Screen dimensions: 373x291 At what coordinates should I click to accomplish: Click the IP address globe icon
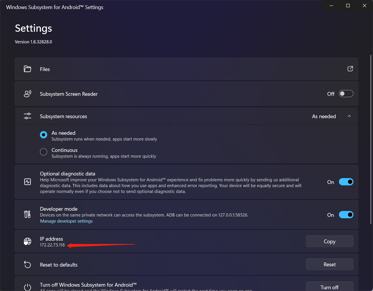(x=27, y=242)
